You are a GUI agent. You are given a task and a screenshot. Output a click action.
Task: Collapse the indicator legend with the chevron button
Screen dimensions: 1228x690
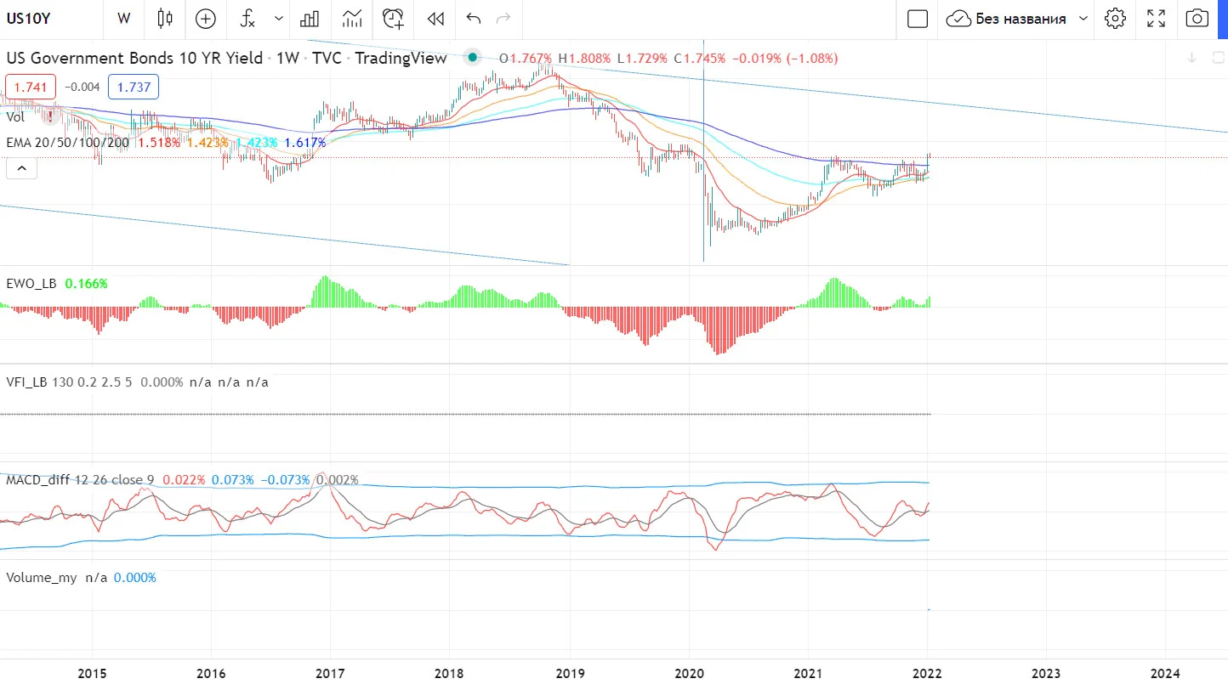pos(21,168)
